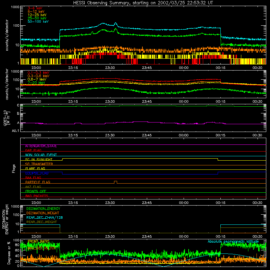Click the DECIMATION_ENERGY legend entry

43,209
